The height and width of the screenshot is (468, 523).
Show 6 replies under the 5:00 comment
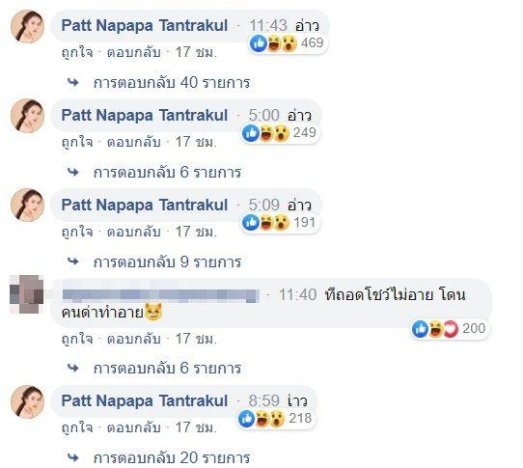tap(167, 173)
